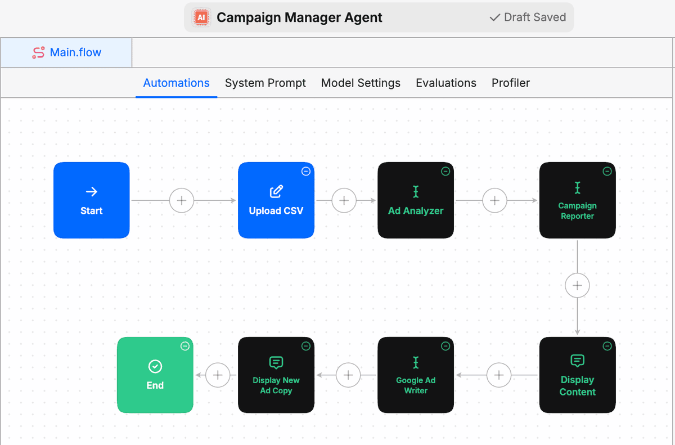Add a step between Upload CSV and Ad Analyzer
This screenshot has width=675, height=445.
344,200
